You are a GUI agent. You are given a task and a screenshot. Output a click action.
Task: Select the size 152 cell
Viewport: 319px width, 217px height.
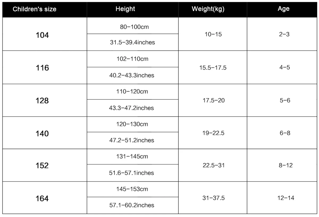tap(42, 166)
